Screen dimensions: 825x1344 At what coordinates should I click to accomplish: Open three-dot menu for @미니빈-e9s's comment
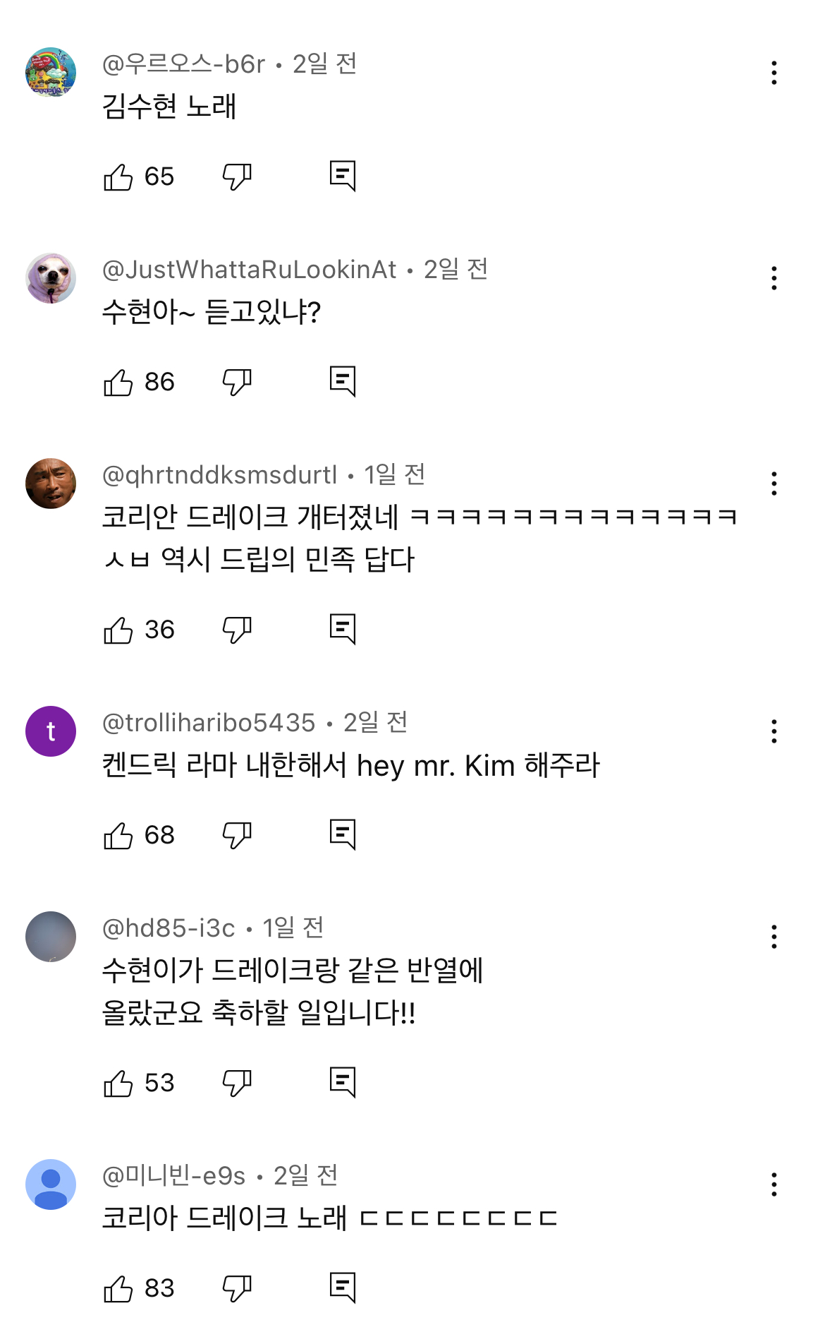(x=774, y=1184)
